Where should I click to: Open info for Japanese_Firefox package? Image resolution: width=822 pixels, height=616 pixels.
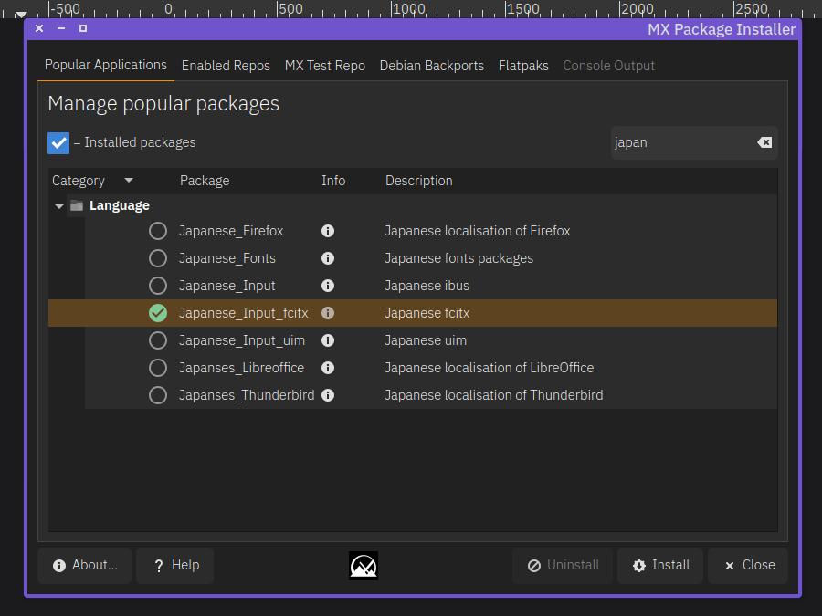pyautogui.click(x=328, y=231)
